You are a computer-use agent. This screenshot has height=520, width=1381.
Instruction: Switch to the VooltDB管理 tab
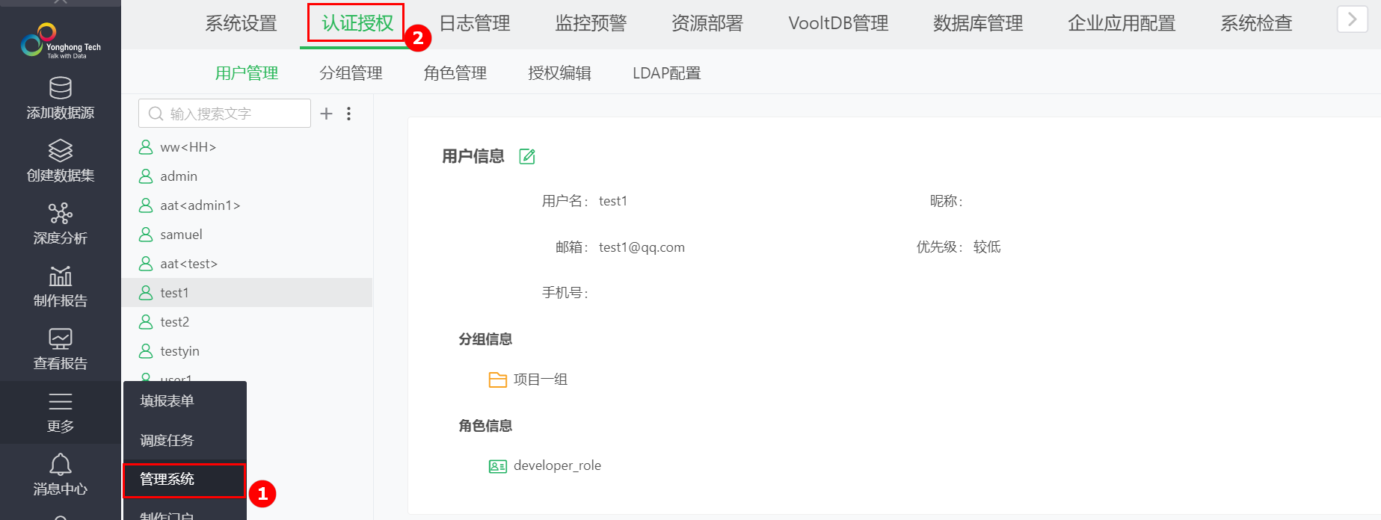click(x=838, y=23)
